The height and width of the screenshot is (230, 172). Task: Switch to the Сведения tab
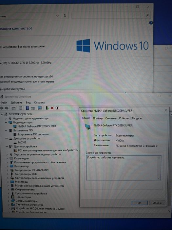(111, 118)
